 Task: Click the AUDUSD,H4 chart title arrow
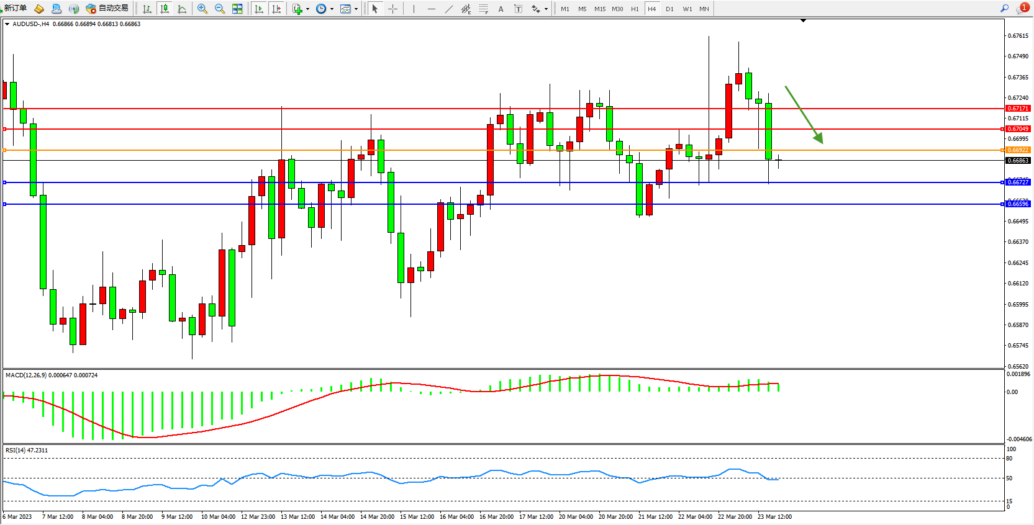click(x=7, y=24)
